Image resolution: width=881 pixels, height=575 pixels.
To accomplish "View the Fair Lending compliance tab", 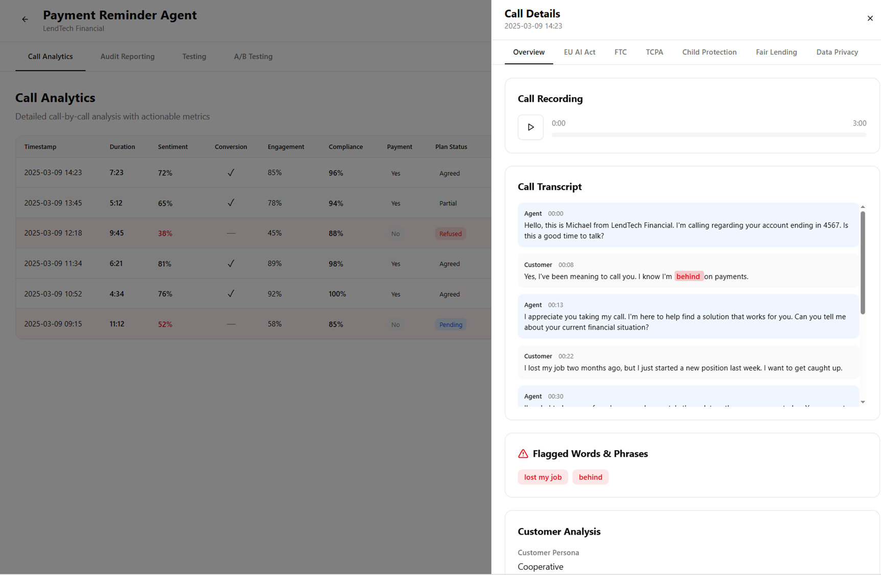I will click(x=776, y=52).
